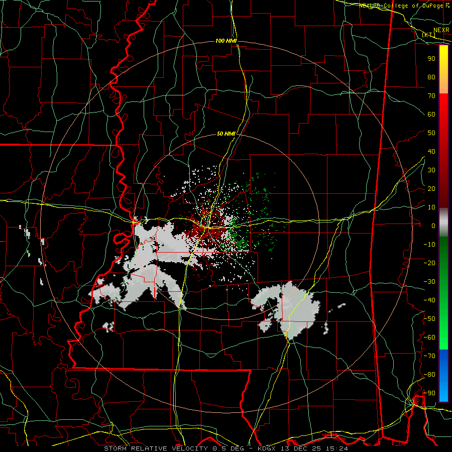Click the -30 value on velocity scale
Viewport: 452px width, 452px height.
click(x=429, y=282)
